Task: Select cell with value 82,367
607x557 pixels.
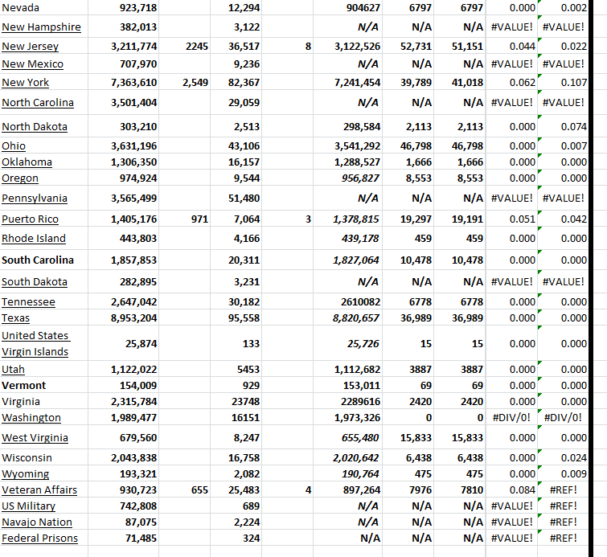Action: point(236,83)
